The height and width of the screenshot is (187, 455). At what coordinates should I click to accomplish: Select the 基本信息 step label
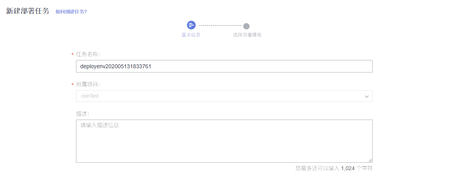point(191,35)
